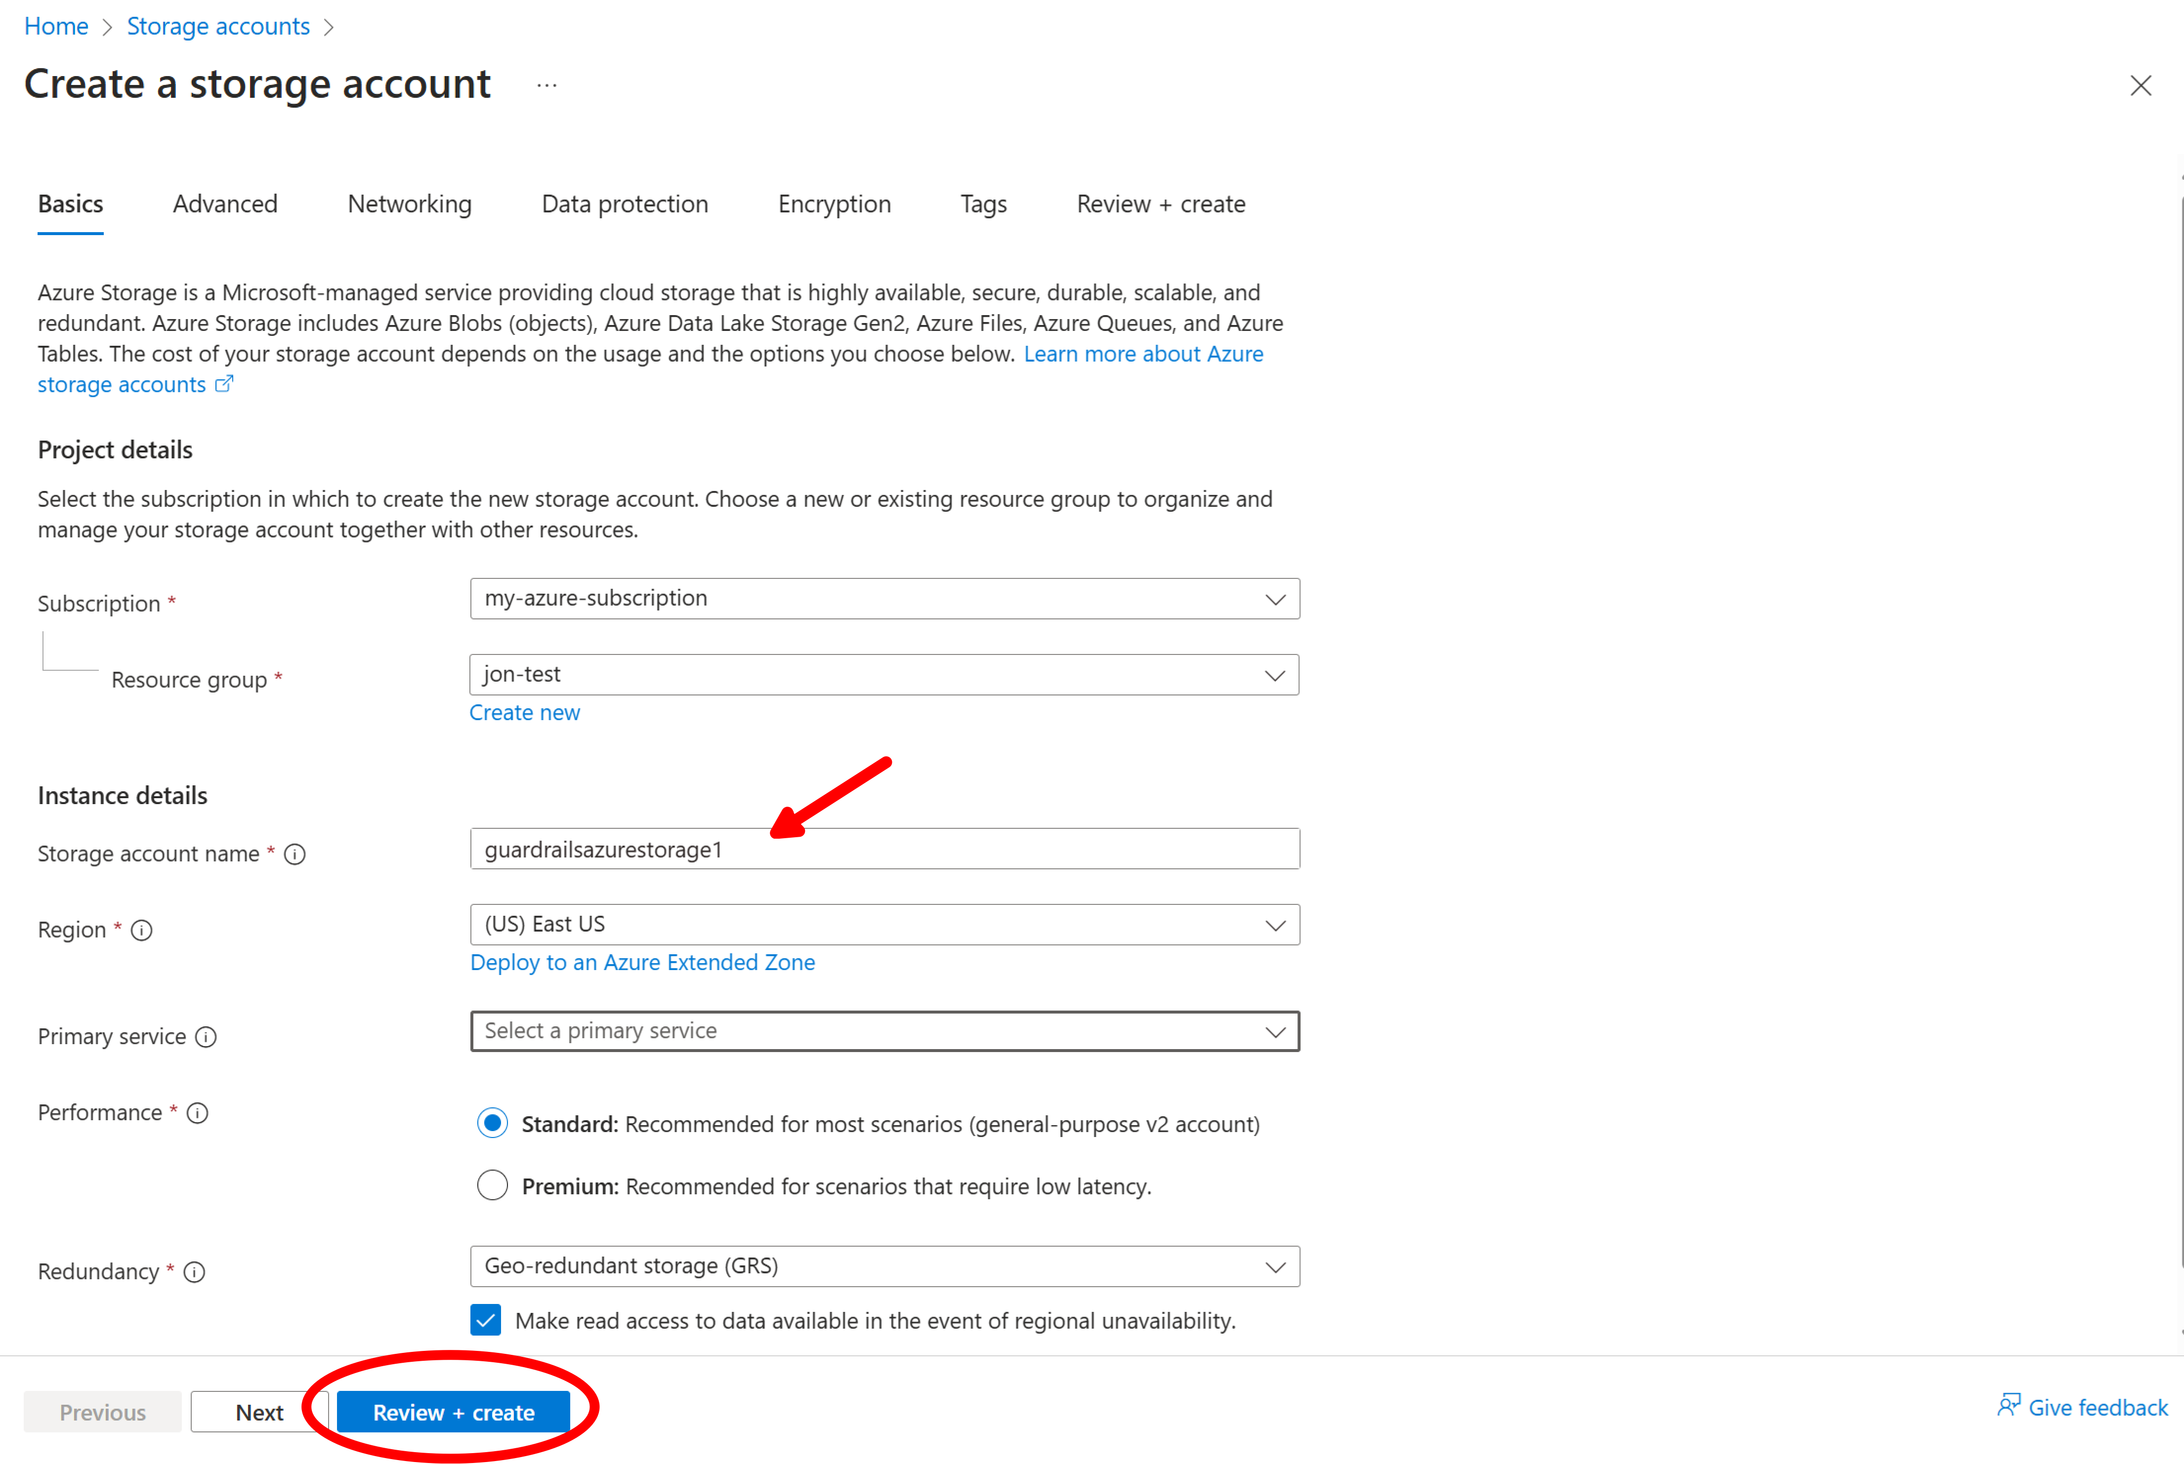Close the Create a storage account pane
The height and width of the screenshot is (1464, 2184).
point(2140,86)
